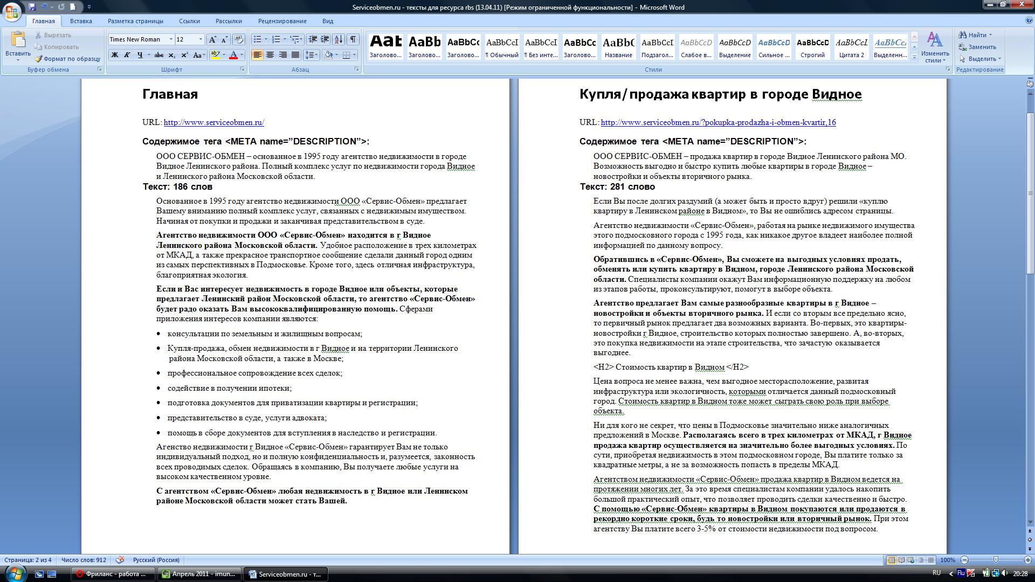
Task: Apply subscript formatting
Action: pyautogui.click(x=172, y=55)
